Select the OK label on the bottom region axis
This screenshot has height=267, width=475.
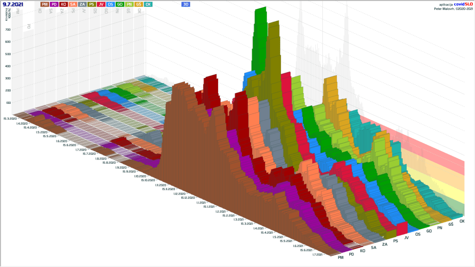(462, 221)
